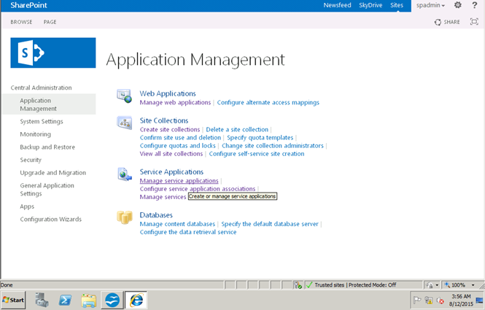
Task: Open Server Manager from the taskbar
Action: click(x=42, y=300)
